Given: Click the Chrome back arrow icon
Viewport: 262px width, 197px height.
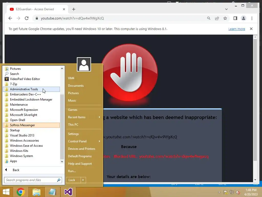Looking at the screenshot, I should (10, 18).
